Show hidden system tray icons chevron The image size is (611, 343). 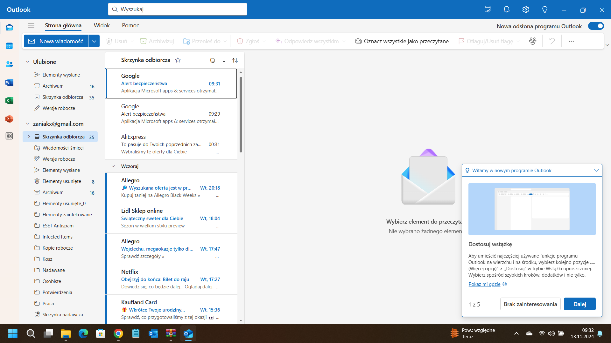(516, 333)
